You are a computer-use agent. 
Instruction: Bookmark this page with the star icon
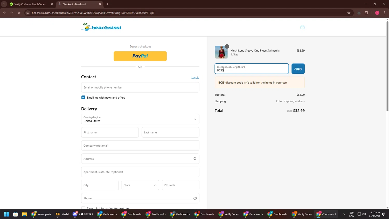[x=349, y=13]
